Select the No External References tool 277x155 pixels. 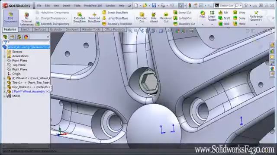27,19
